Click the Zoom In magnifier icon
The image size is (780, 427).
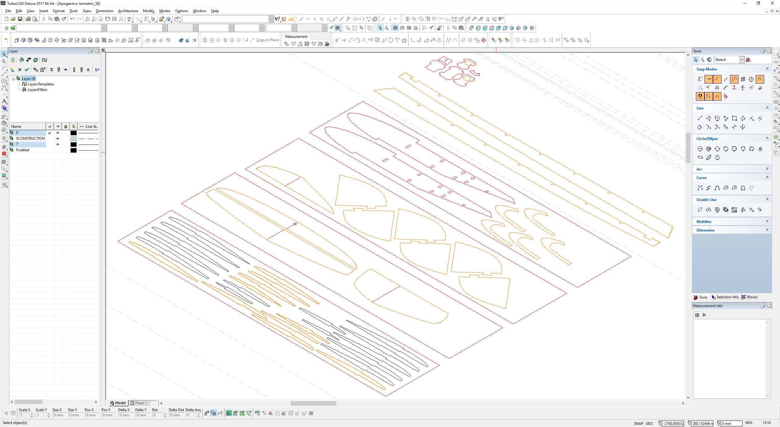[87, 19]
